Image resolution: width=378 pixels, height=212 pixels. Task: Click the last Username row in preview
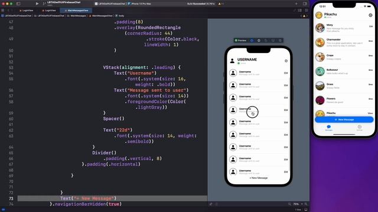(259, 171)
